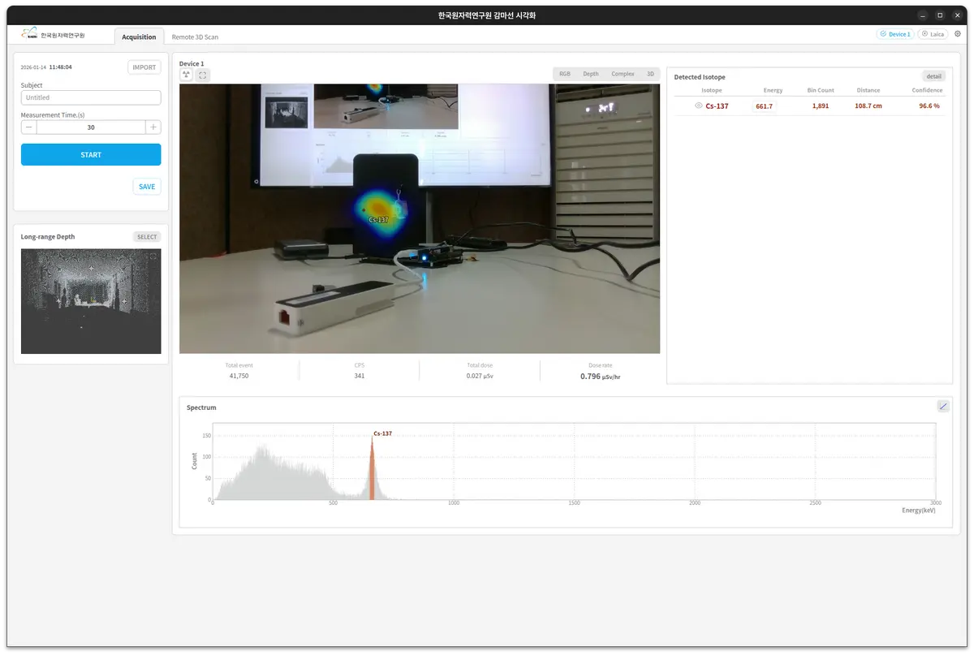
Task: Click the plus icon to increase measurement time
Action: [153, 127]
